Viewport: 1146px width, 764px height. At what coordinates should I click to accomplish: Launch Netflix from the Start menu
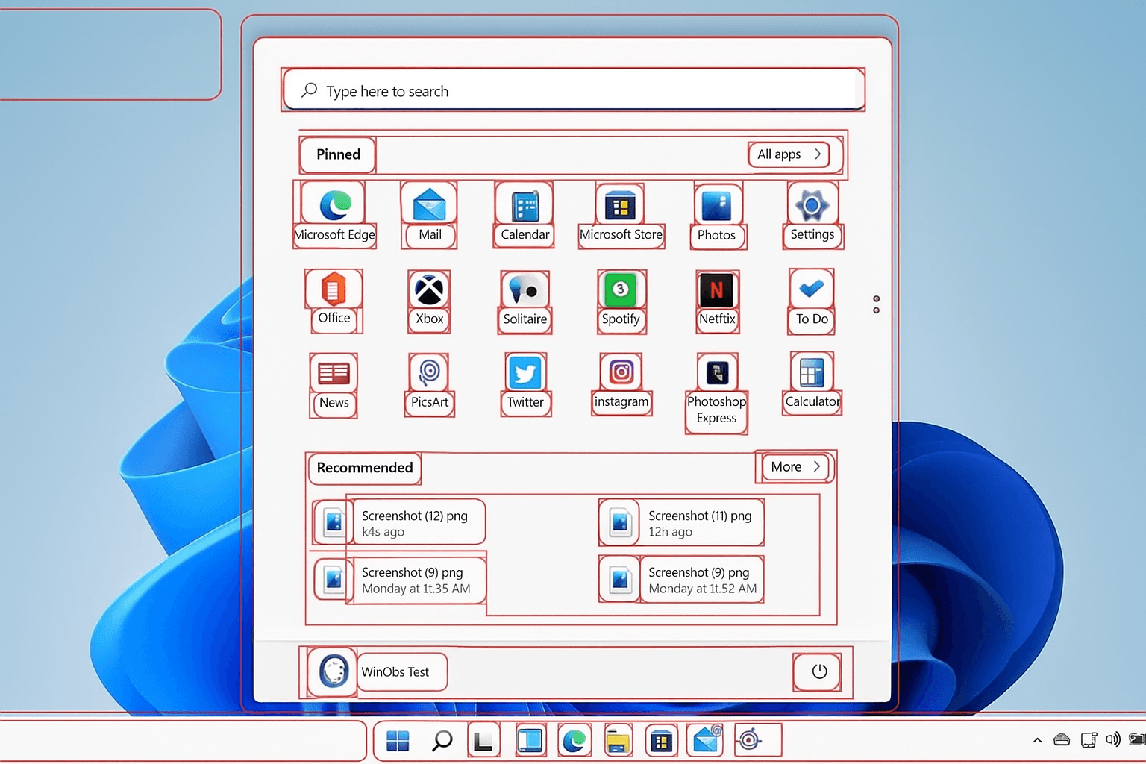716,290
